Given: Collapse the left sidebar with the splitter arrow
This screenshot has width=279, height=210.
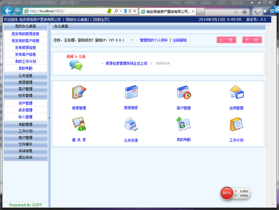Looking at the screenshot, I should pos(49,118).
